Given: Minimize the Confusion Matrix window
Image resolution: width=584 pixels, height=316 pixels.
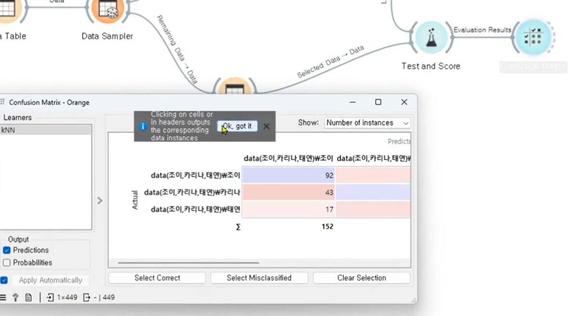Looking at the screenshot, I should (x=353, y=102).
